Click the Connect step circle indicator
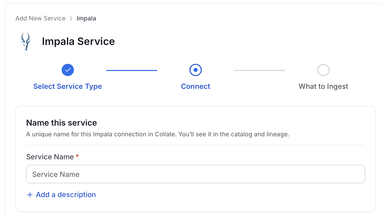This screenshot has height=218, width=382. (x=196, y=70)
